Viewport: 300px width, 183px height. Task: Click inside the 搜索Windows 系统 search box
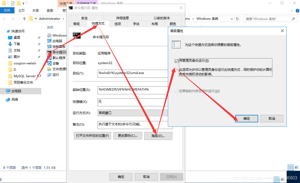pos(268,19)
